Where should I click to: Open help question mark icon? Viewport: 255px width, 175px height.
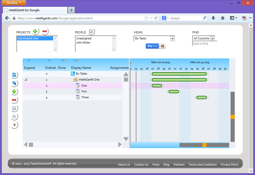tap(14, 125)
